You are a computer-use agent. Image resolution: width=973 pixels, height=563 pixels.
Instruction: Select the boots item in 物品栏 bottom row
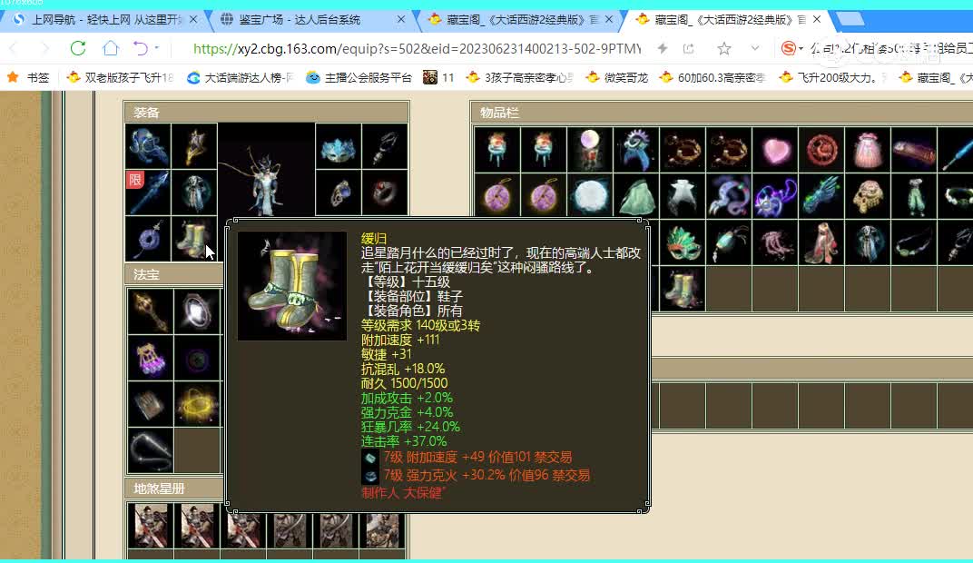[x=682, y=289]
